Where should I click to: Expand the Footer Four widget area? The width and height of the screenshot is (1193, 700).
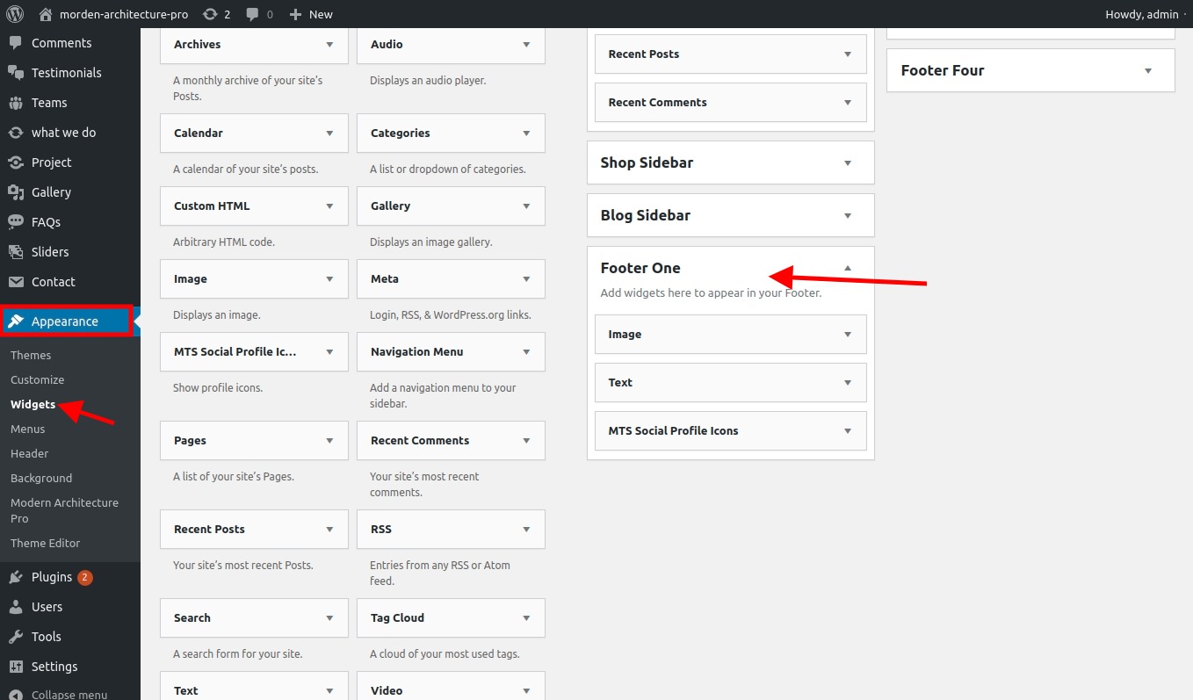coord(1147,70)
